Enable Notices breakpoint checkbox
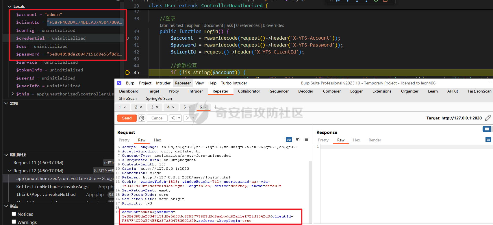This screenshot has width=493, height=225. (x=14, y=214)
